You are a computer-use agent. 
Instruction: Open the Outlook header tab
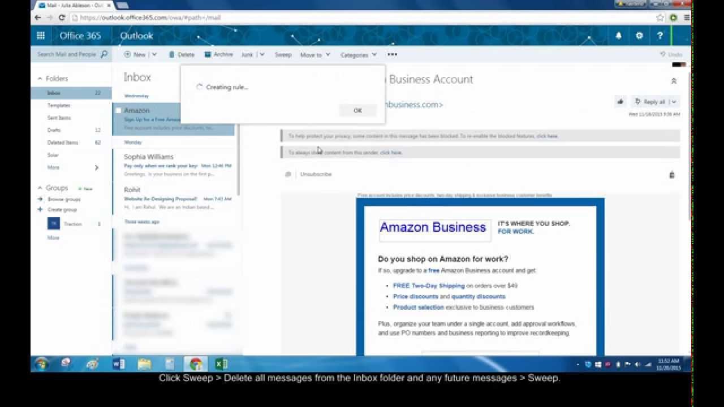point(136,36)
